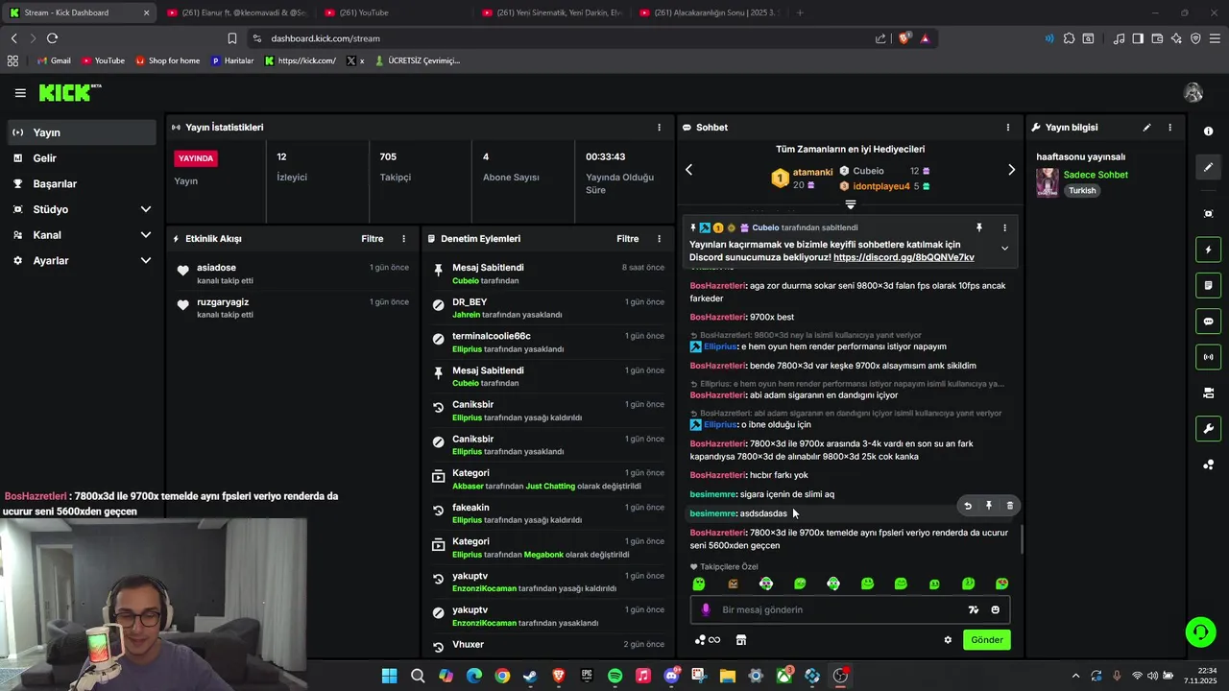Image resolution: width=1229 pixels, height=691 pixels.
Task: Click the wrench icon in right sidebar
Action: 1208,428
